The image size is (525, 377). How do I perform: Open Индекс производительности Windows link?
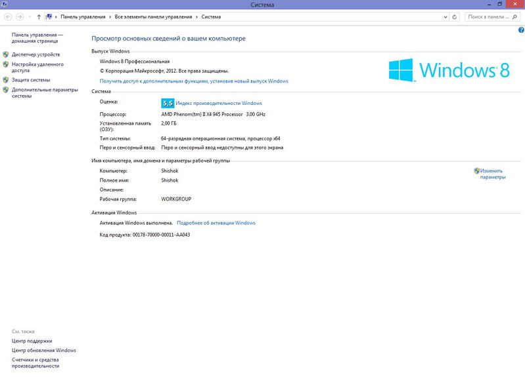219,103
